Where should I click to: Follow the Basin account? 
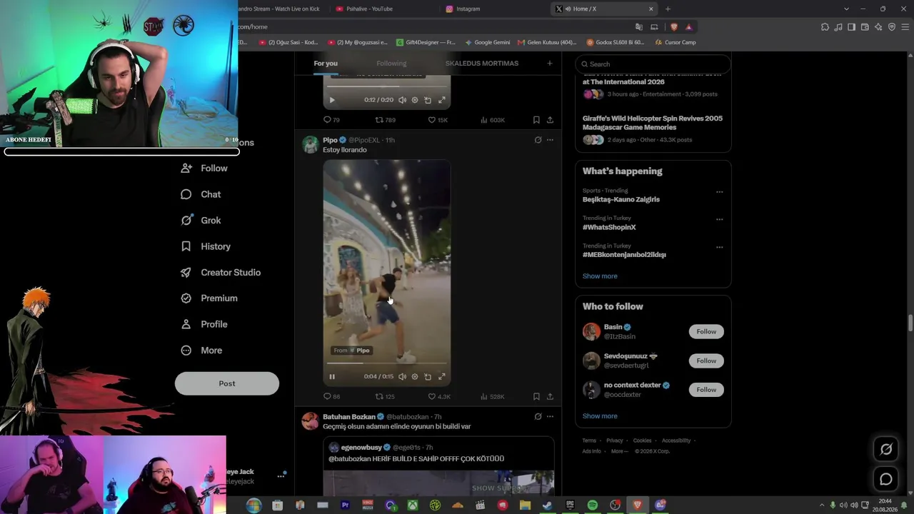(x=706, y=331)
